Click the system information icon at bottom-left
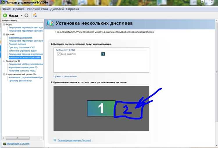218x148 pixels. [x=5, y=144]
